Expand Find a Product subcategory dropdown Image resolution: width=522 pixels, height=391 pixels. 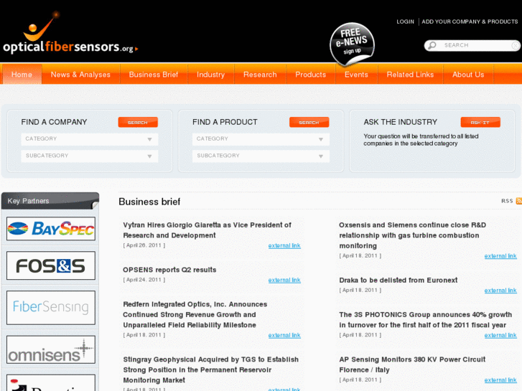(261, 156)
